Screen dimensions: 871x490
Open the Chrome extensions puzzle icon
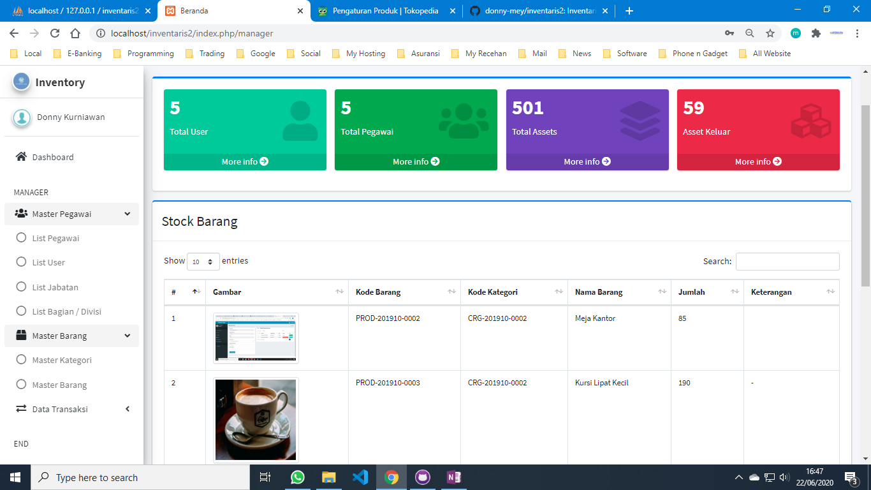[816, 33]
